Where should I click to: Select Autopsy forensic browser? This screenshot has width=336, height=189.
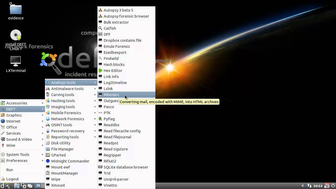[126, 16]
